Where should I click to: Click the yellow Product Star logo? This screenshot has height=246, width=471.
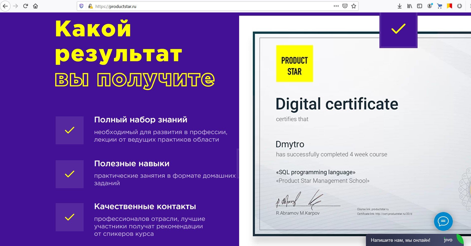tap(295, 64)
